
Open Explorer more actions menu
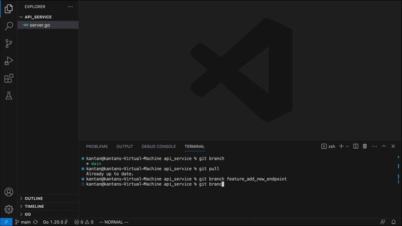(70, 7)
